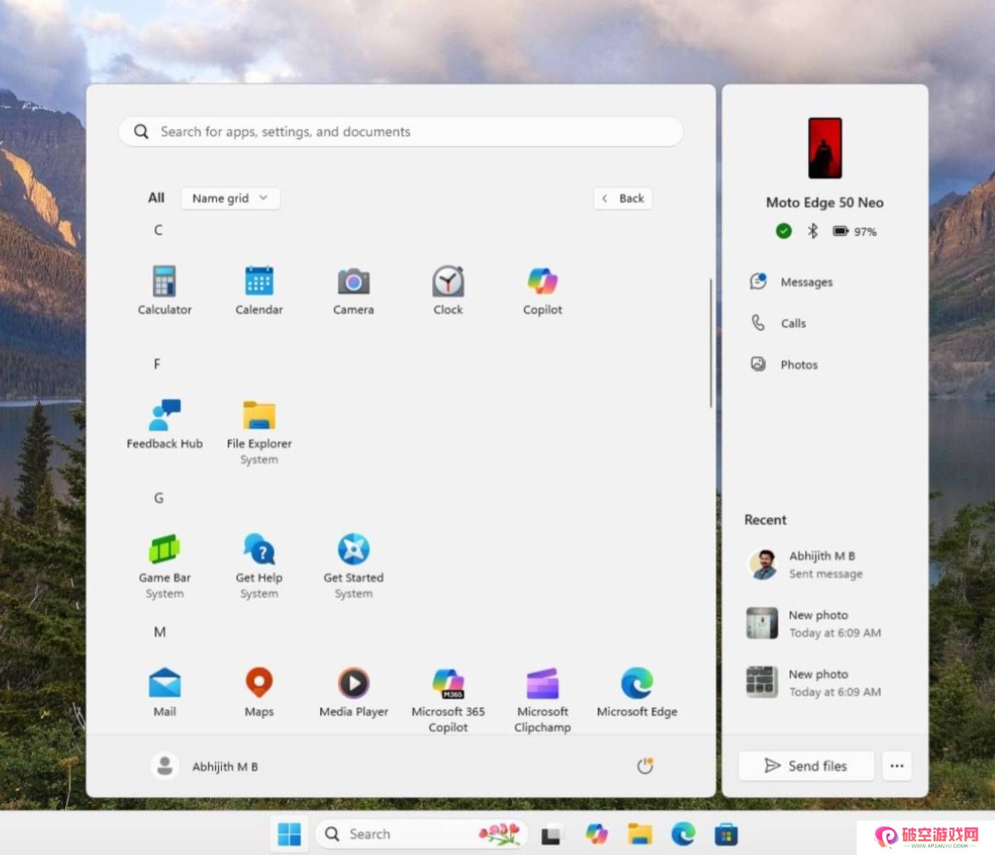The width and height of the screenshot is (995, 855).
Task: Open File Explorer from the taskbar
Action: point(639,834)
